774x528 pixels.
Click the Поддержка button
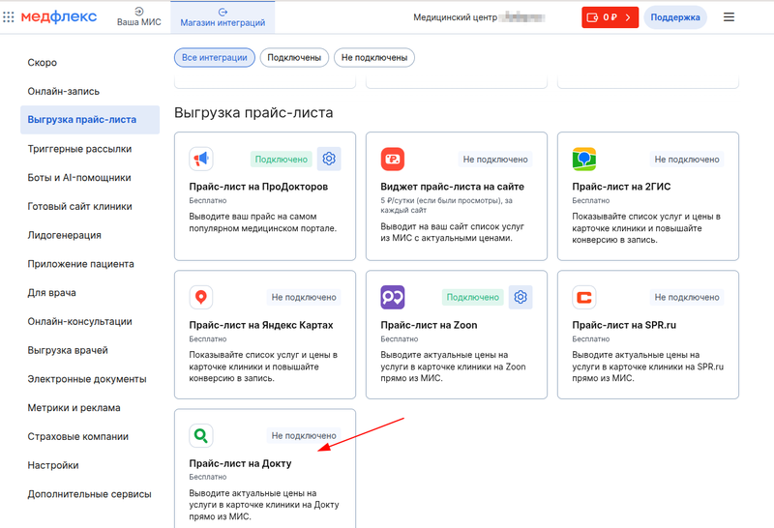coord(674,17)
